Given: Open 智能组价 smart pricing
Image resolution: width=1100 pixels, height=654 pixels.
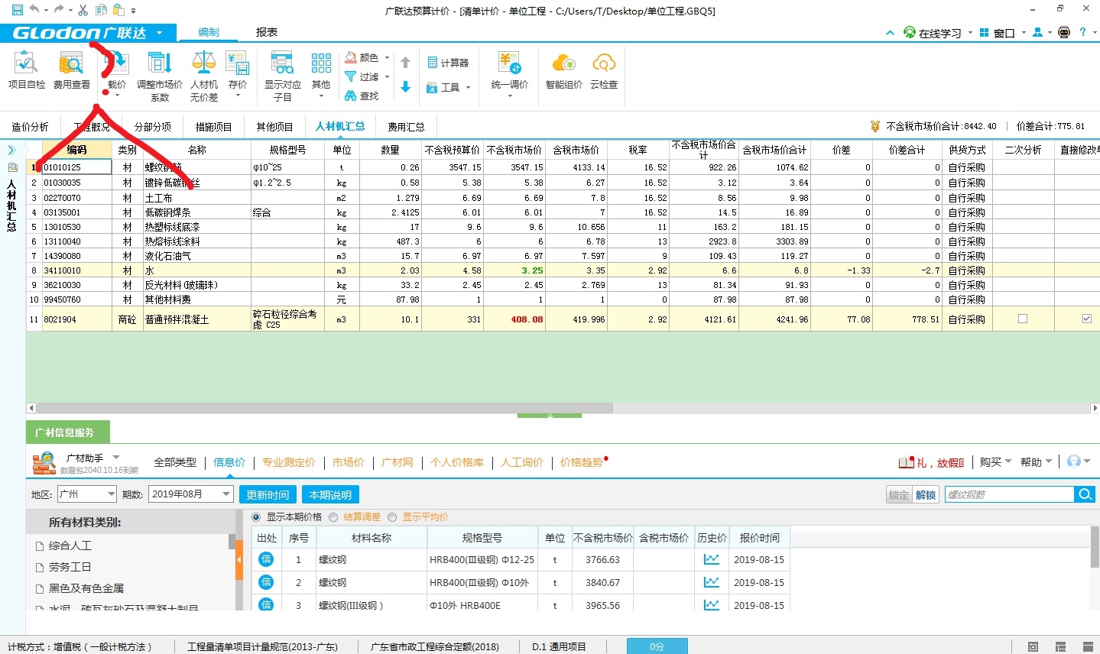Looking at the screenshot, I should [563, 70].
